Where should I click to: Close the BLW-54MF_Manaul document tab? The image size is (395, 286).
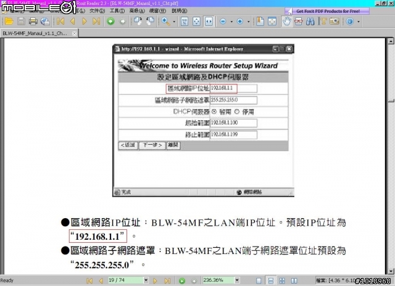pos(74,33)
